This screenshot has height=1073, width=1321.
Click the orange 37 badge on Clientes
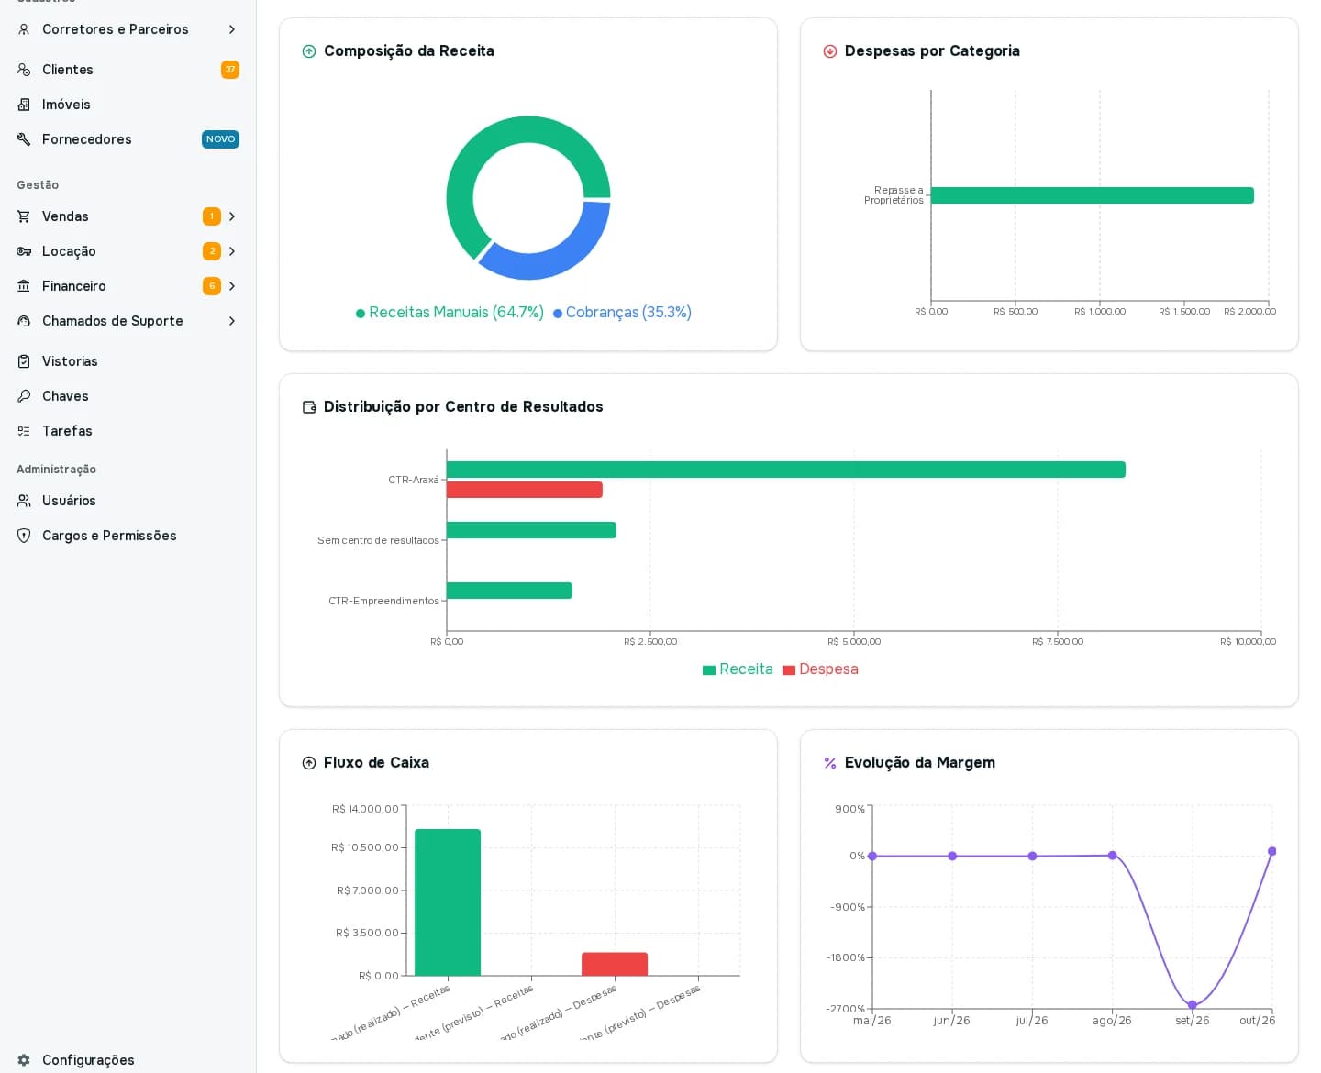pos(230,70)
